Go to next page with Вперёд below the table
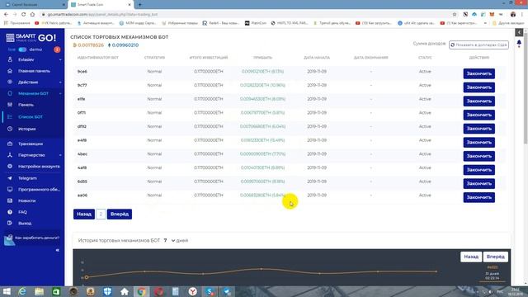The image size is (528, 297). click(x=120, y=214)
